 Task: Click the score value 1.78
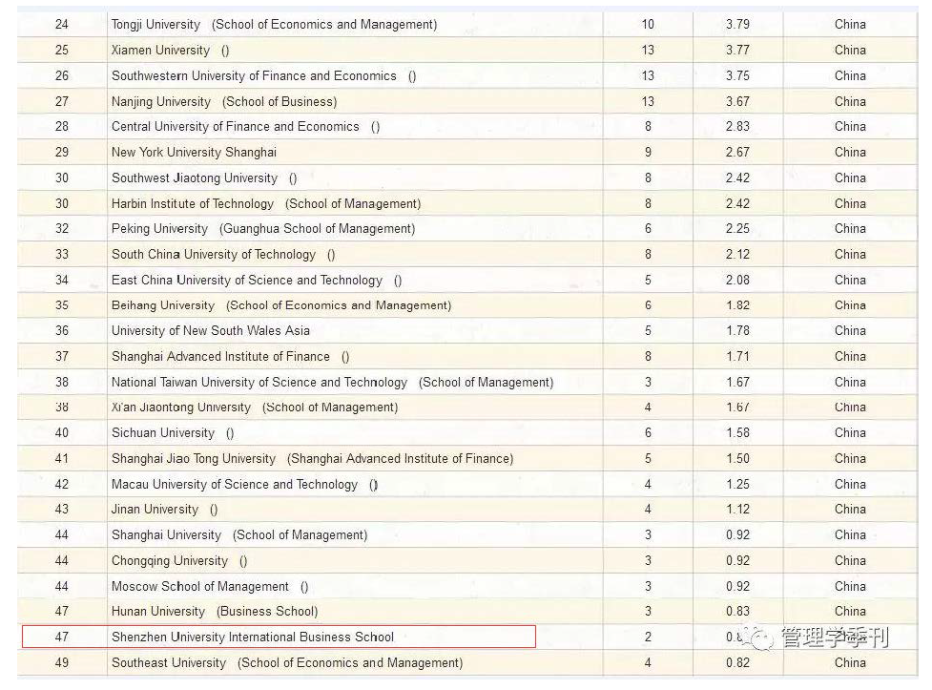coord(737,330)
